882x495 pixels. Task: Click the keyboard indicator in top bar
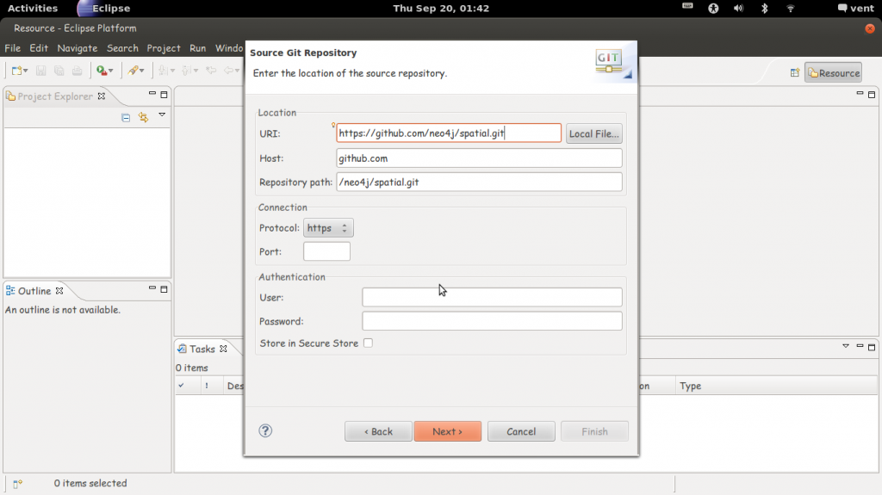point(687,6)
